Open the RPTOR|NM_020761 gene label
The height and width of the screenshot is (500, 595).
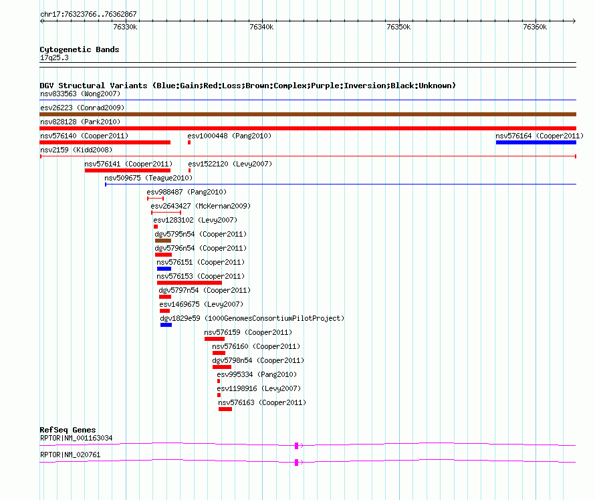(70, 455)
